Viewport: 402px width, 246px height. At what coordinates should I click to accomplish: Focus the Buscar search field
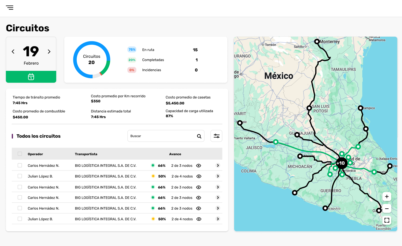click(166, 136)
